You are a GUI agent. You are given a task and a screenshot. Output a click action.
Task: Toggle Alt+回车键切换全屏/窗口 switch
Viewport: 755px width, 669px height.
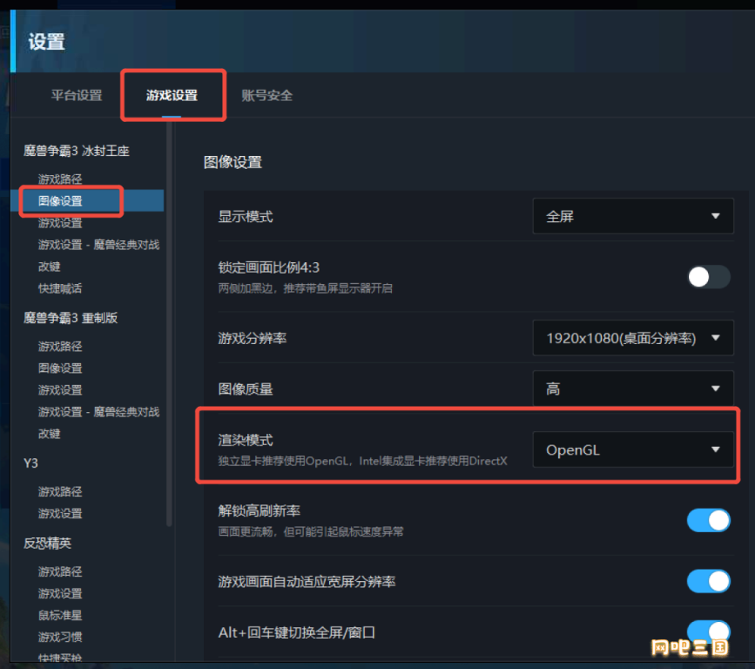coord(708,632)
